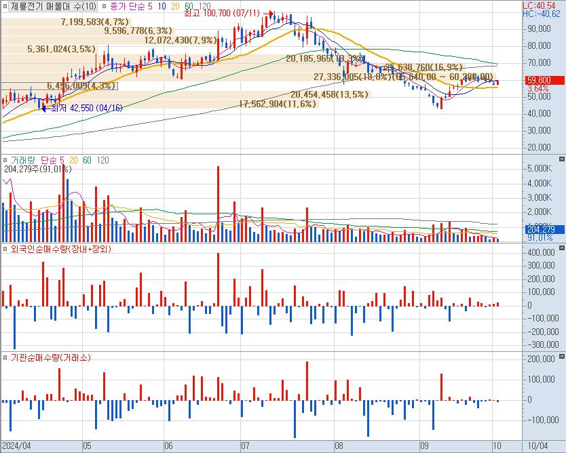
Task: Click the square marker beside 제룡전기 매물대
Action: [x=5, y=6]
